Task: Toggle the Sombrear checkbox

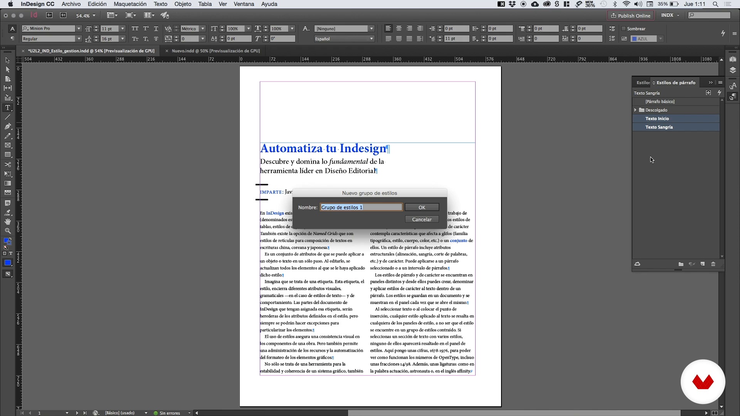Action: click(x=624, y=29)
